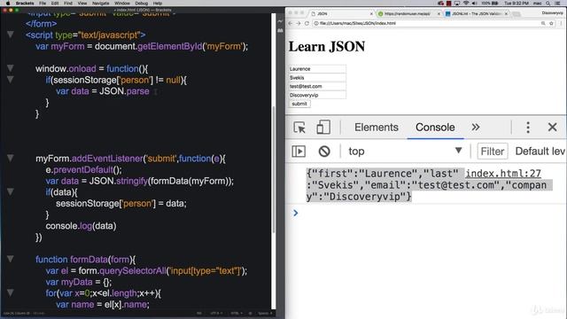Collapse the addEventListener submit function fold
This screenshot has width=567, height=319.
click(11, 158)
